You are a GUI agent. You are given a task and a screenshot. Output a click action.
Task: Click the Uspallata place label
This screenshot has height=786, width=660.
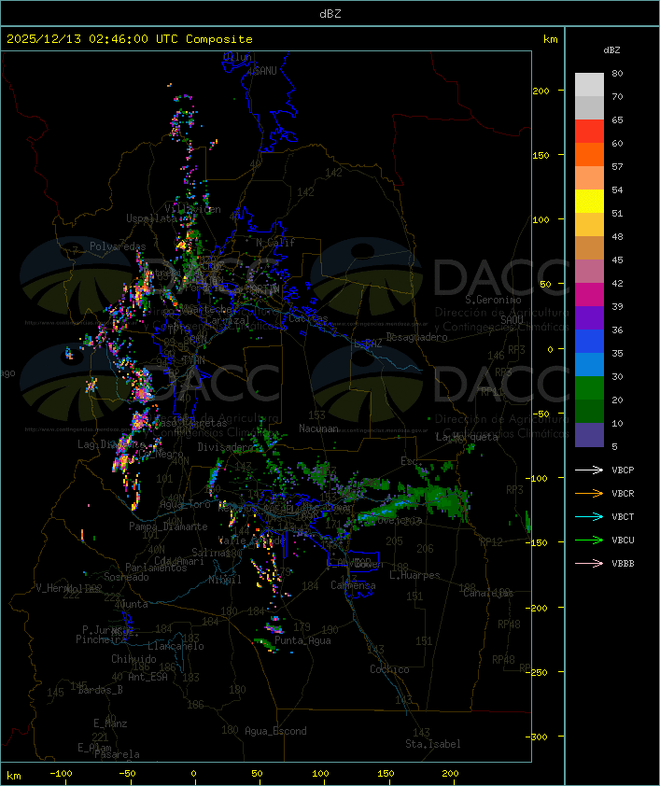tap(151, 219)
